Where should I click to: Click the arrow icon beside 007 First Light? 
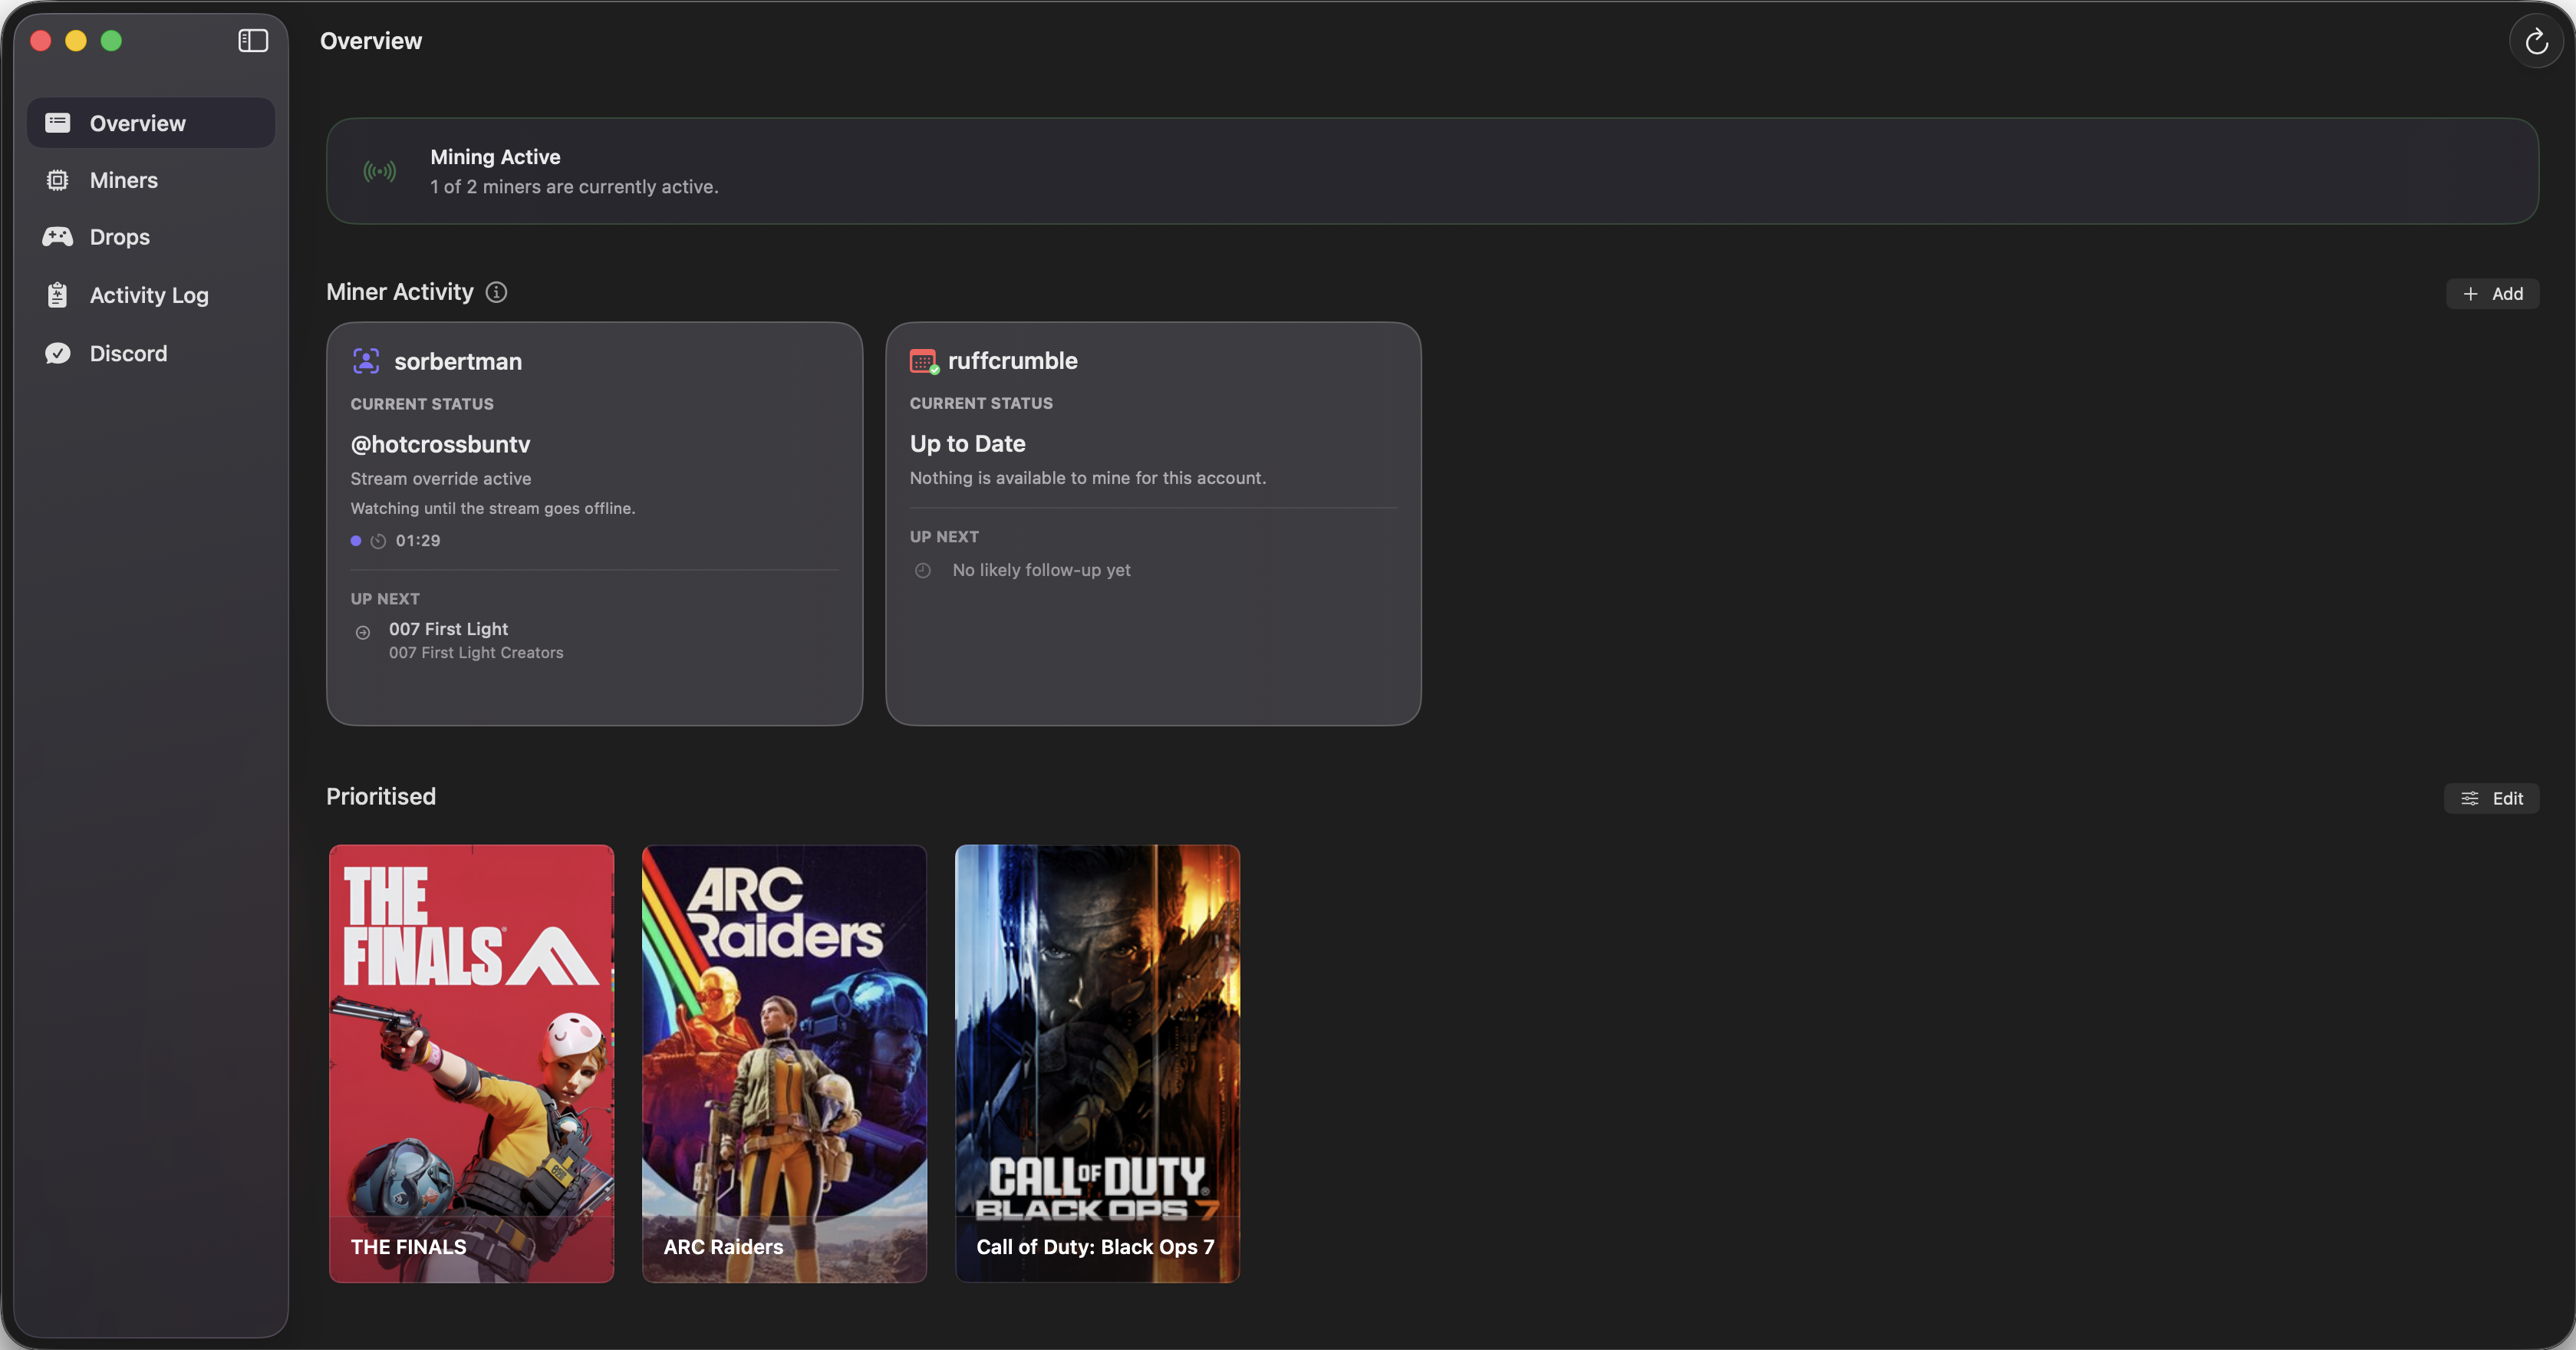pyautogui.click(x=363, y=632)
